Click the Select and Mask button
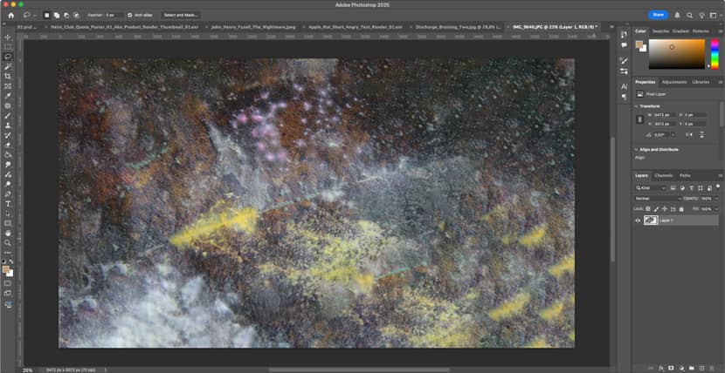 pos(181,15)
